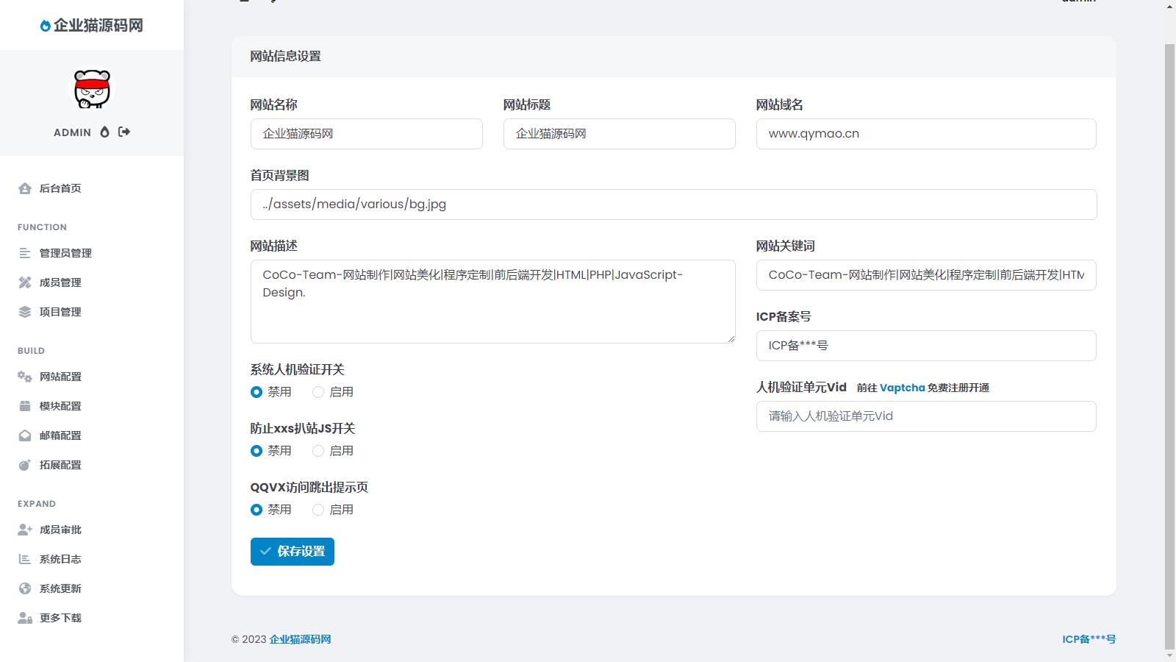Open 管理员管理 in the sidebar
The image size is (1176, 662).
coord(65,253)
